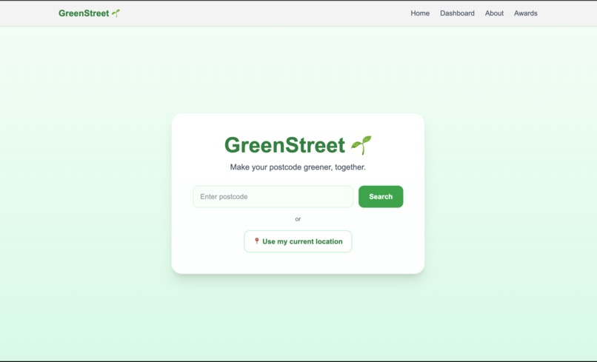View the Awards page
This screenshot has width=597, height=362.
coord(525,13)
